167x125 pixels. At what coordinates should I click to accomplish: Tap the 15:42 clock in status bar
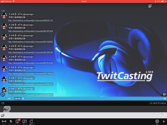(84, 1)
